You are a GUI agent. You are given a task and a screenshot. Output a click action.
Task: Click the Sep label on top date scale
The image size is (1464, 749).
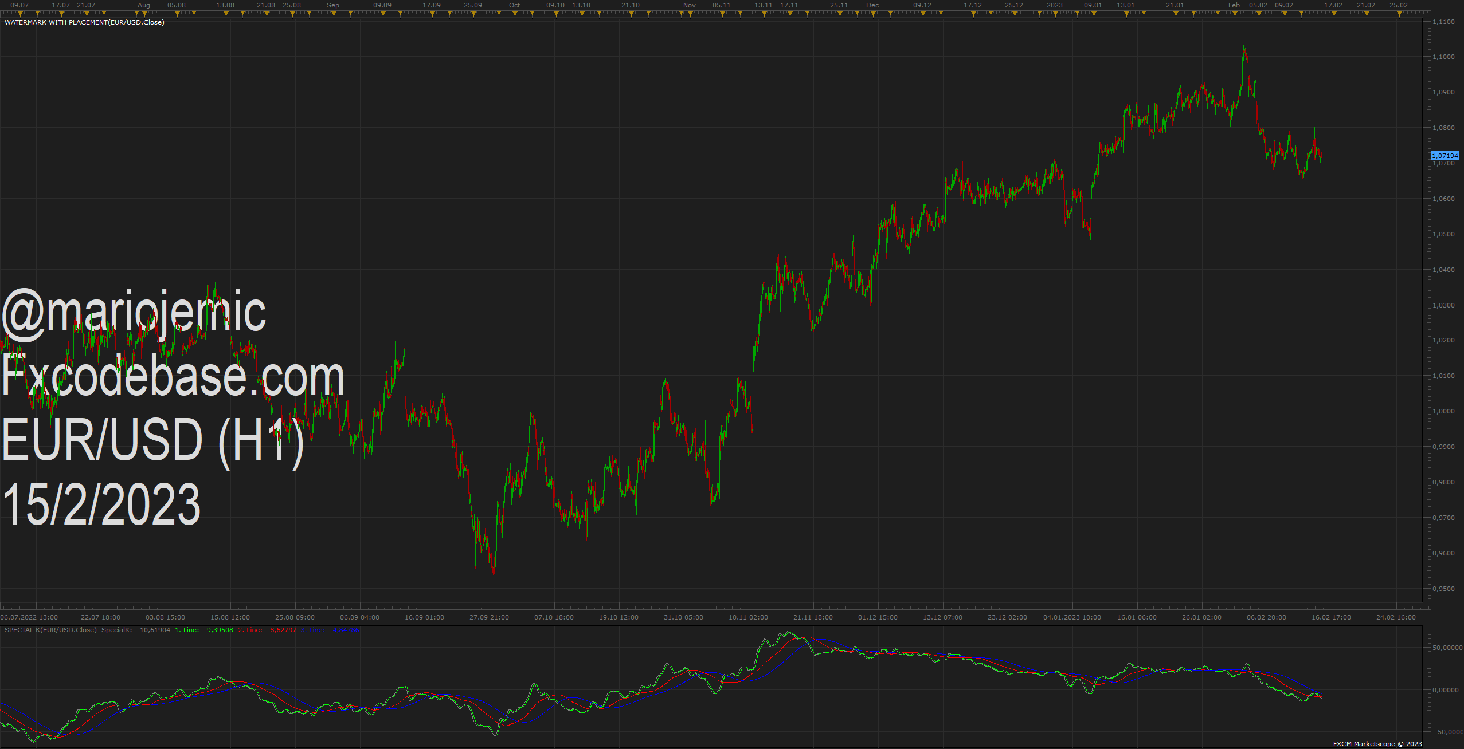click(x=333, y=5)
